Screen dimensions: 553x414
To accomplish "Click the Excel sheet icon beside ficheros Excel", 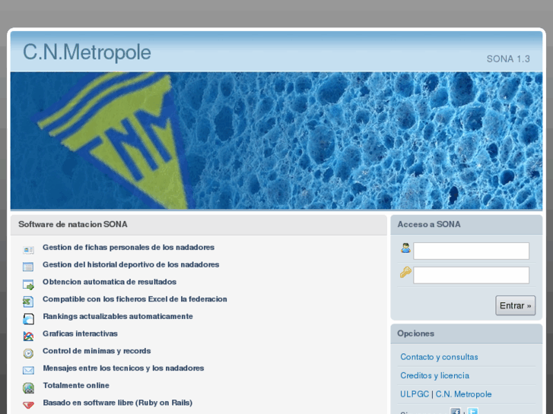I will click(x=28, y=302).
